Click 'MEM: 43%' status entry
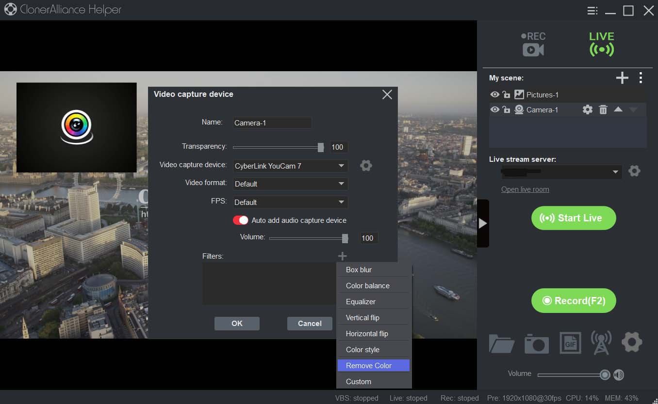This screenshot has width=658, height=404. pos(621,398)
